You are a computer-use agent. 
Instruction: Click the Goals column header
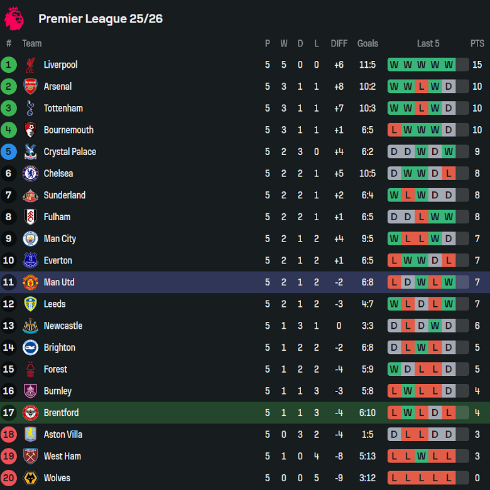click(367, 43)
